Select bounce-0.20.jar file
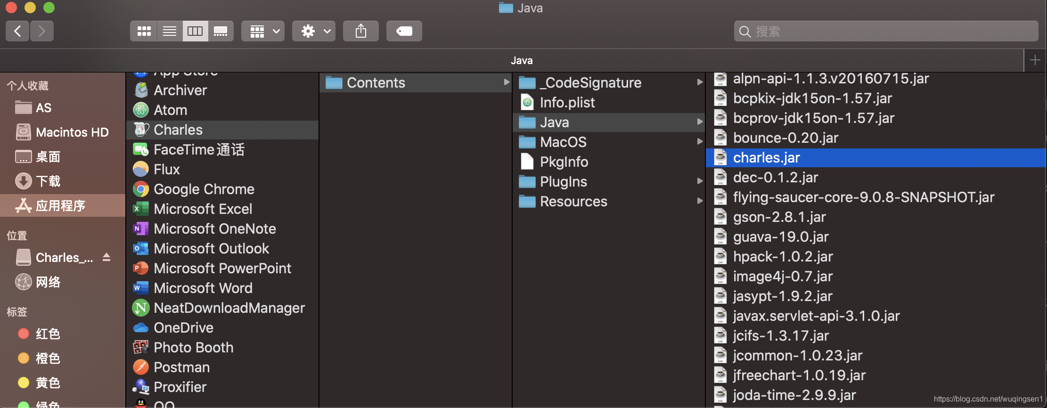The width and height of the screenshot is (1047, 408). [875, 138]
